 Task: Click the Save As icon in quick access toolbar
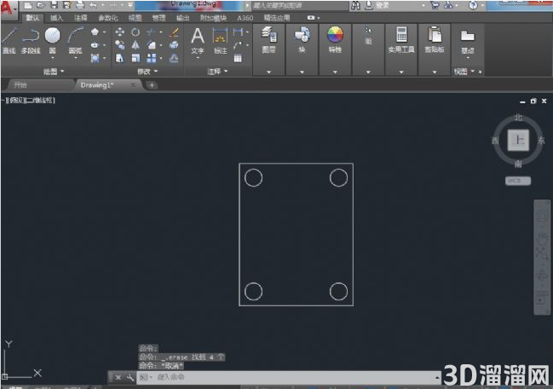(66, 5)
